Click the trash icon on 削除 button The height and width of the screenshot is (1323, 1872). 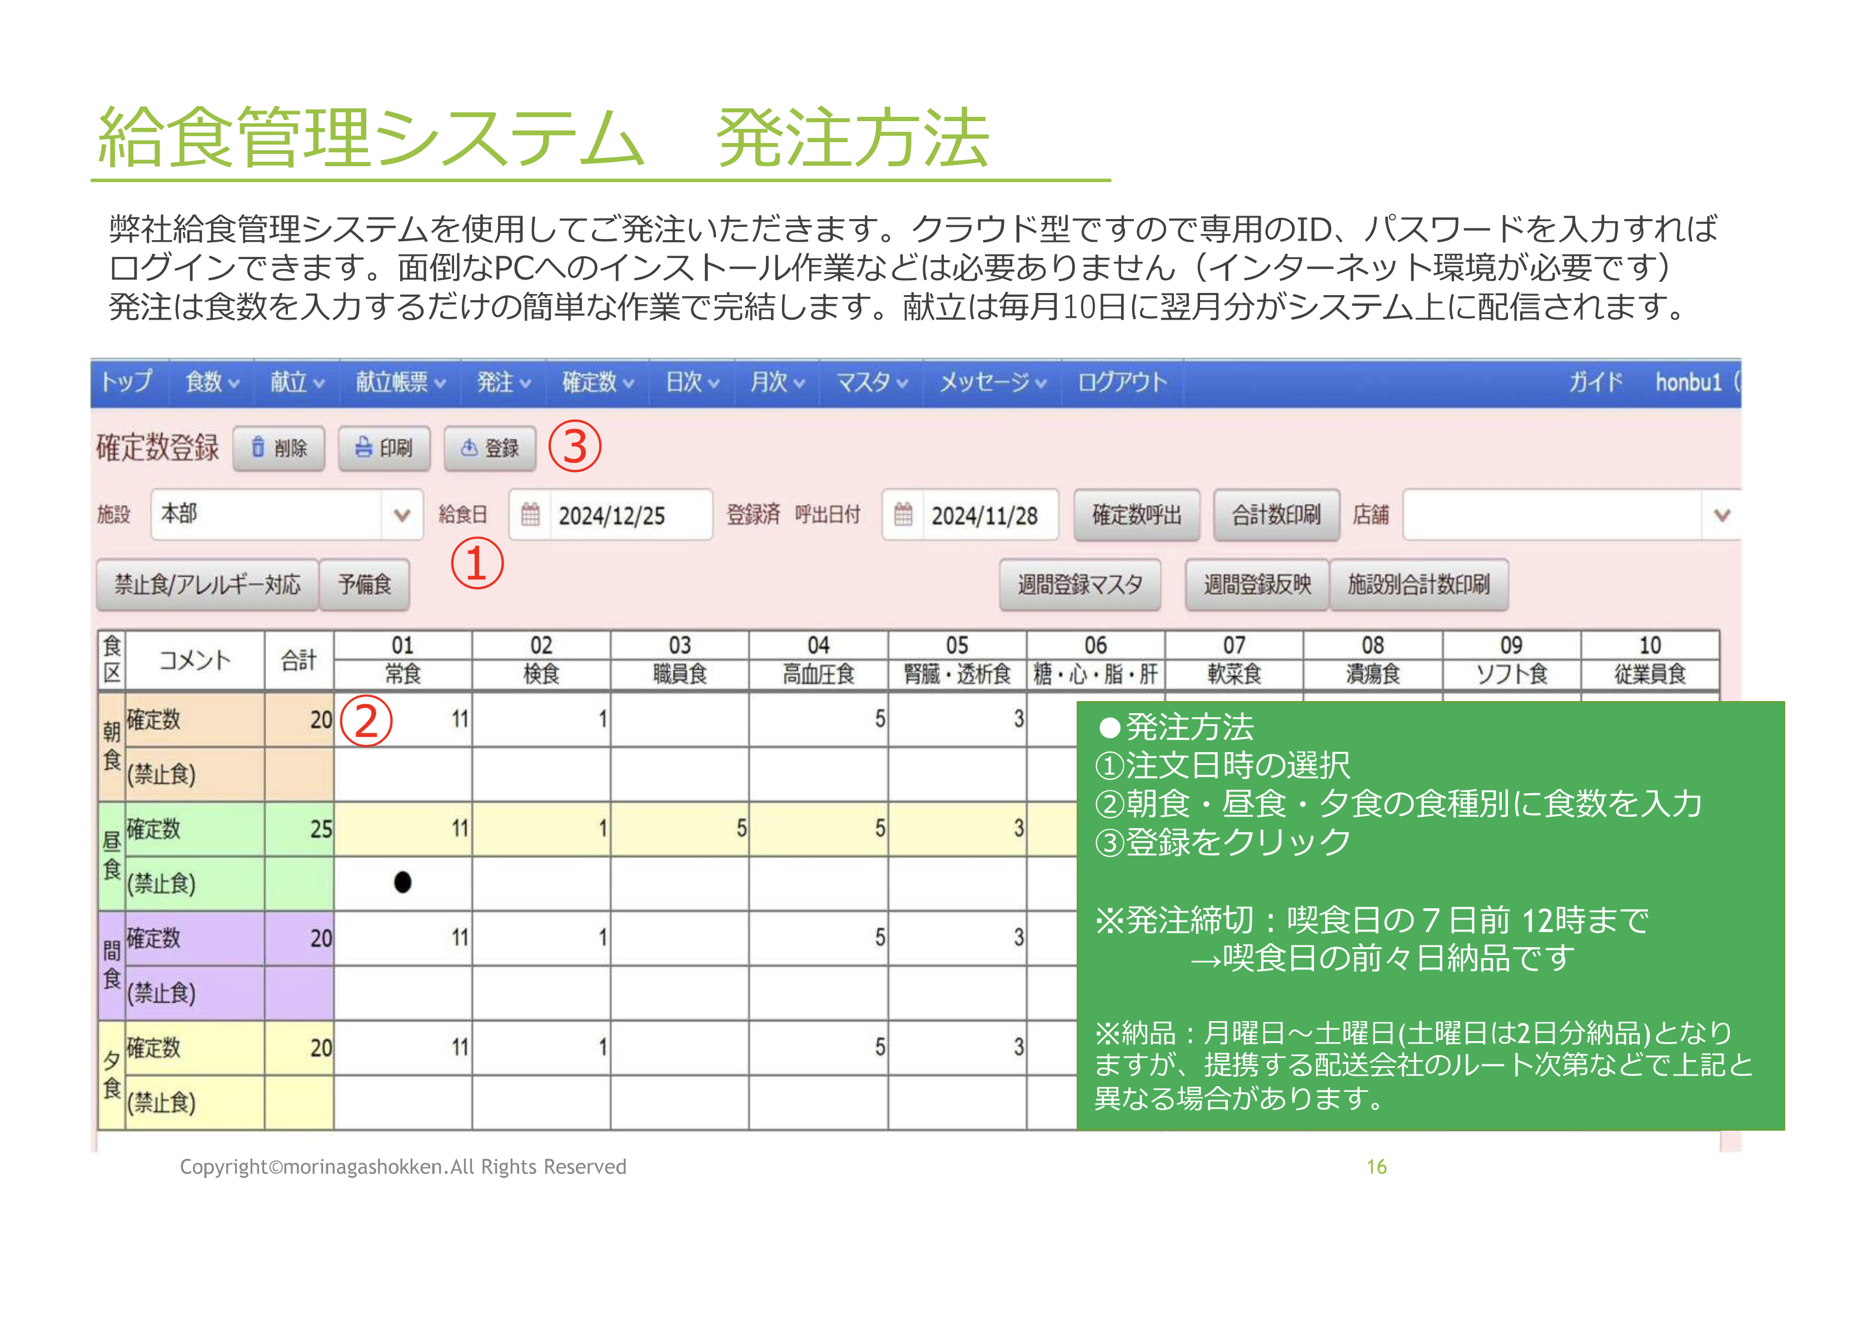click(x=258, y=447)
